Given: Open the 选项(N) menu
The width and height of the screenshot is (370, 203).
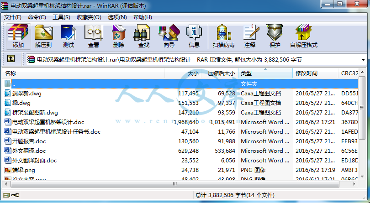Looking at the screenshot, I should point(117,17).
